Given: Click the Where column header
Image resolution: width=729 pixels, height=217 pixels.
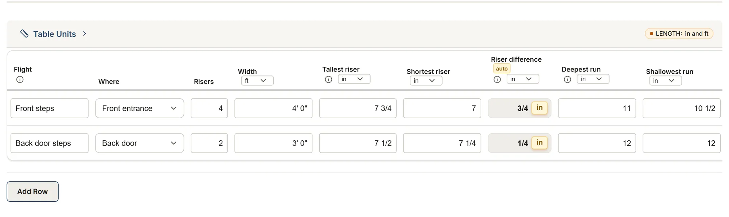Looking at the screenshot, I should click(x=109, y=82).
